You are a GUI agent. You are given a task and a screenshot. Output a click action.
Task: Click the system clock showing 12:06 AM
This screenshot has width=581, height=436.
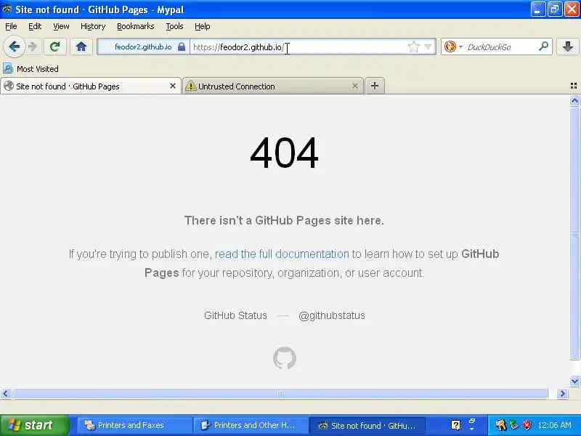[x=555, y=425]
